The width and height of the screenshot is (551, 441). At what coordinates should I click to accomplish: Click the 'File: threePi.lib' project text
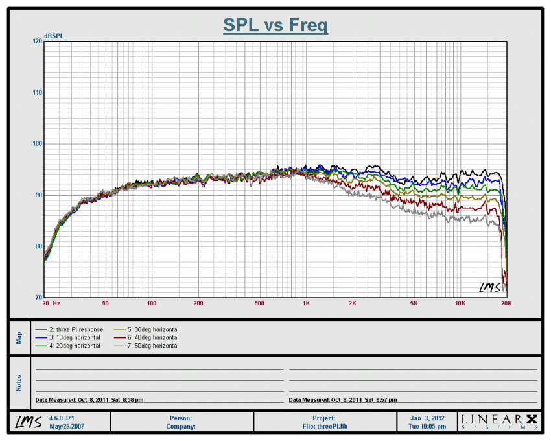[x=323, y=427]
